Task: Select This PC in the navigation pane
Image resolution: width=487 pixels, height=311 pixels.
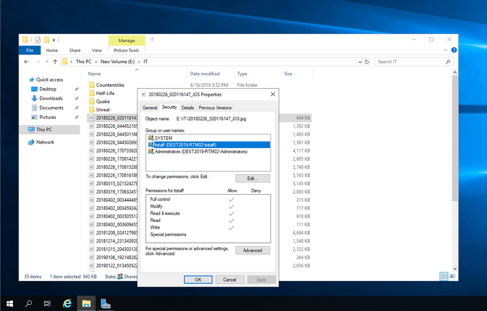Action: pos(44,129)
